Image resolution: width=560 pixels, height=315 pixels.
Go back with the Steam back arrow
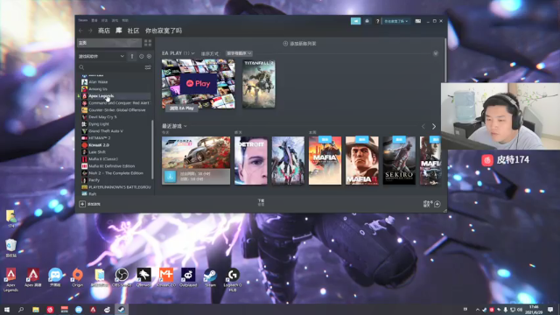point(81,31)
